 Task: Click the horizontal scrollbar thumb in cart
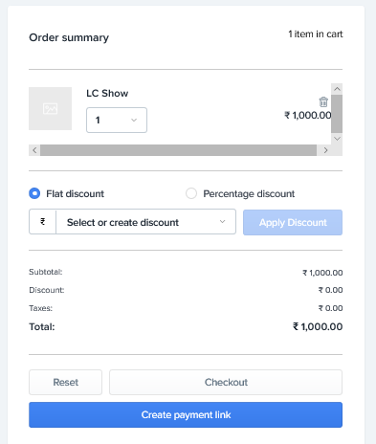pyautogui.click(x=178, y=150)
